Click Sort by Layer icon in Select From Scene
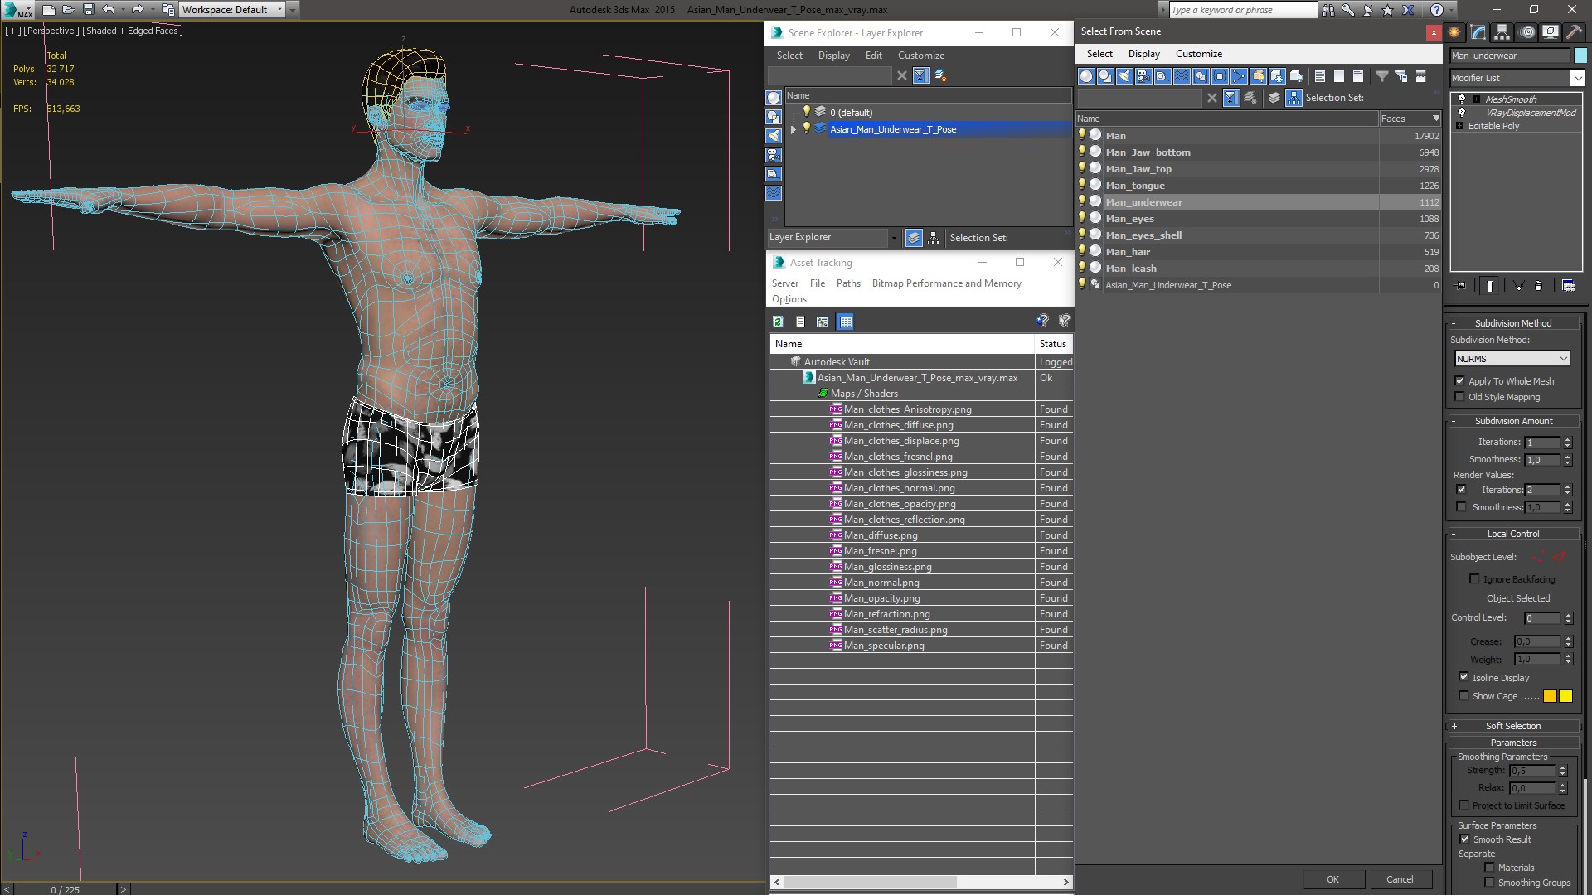Viewport: 1592px width, 895px height. point(1274,98)
